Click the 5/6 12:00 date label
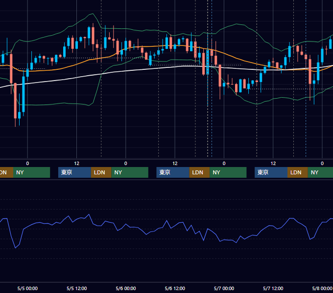The height and width of the screenshot is (293, 333). (175, 288)
